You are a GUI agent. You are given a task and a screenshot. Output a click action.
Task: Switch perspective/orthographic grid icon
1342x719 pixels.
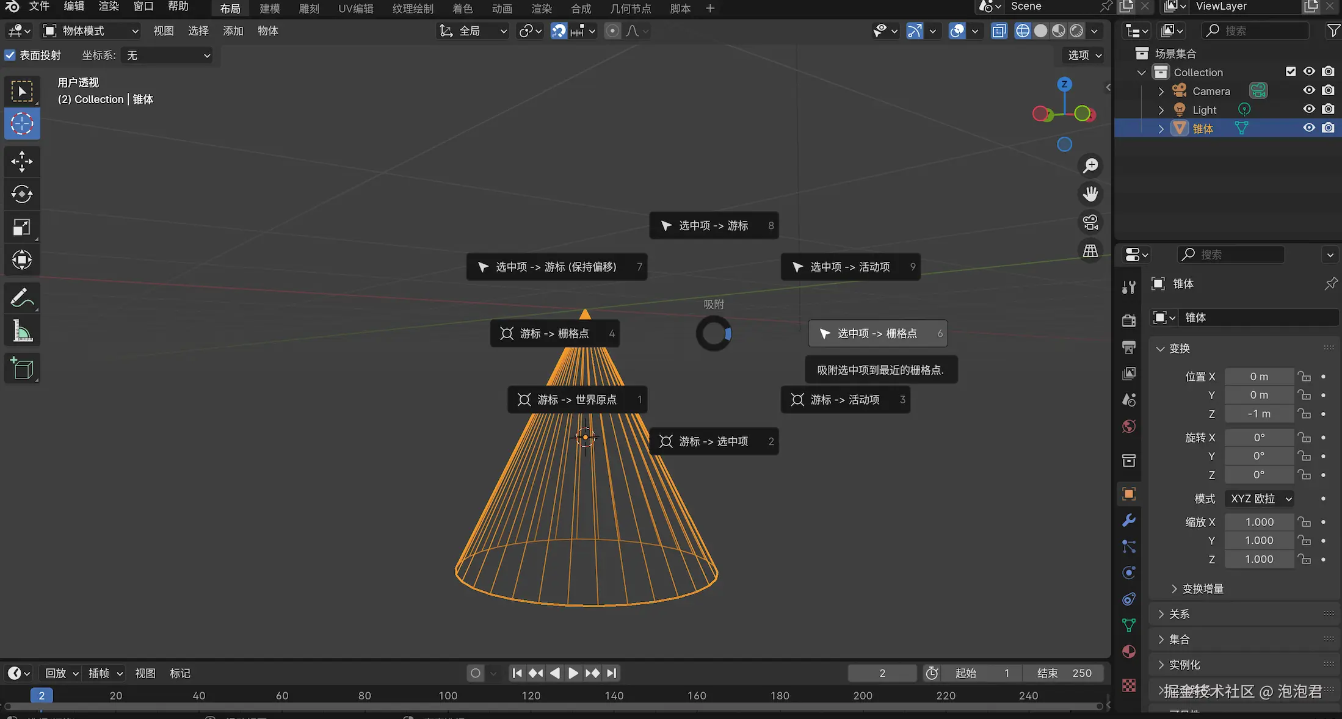tap(1090, 251)
